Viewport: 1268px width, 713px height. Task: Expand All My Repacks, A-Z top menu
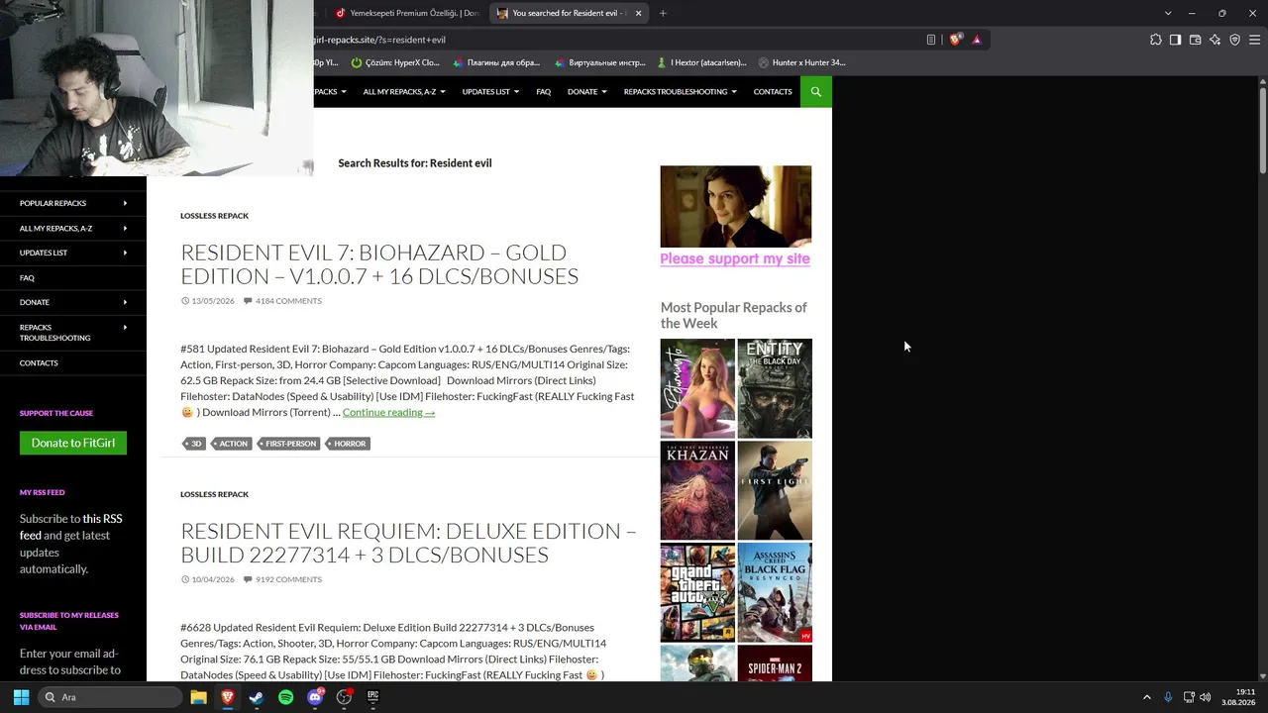coord(404,92)
